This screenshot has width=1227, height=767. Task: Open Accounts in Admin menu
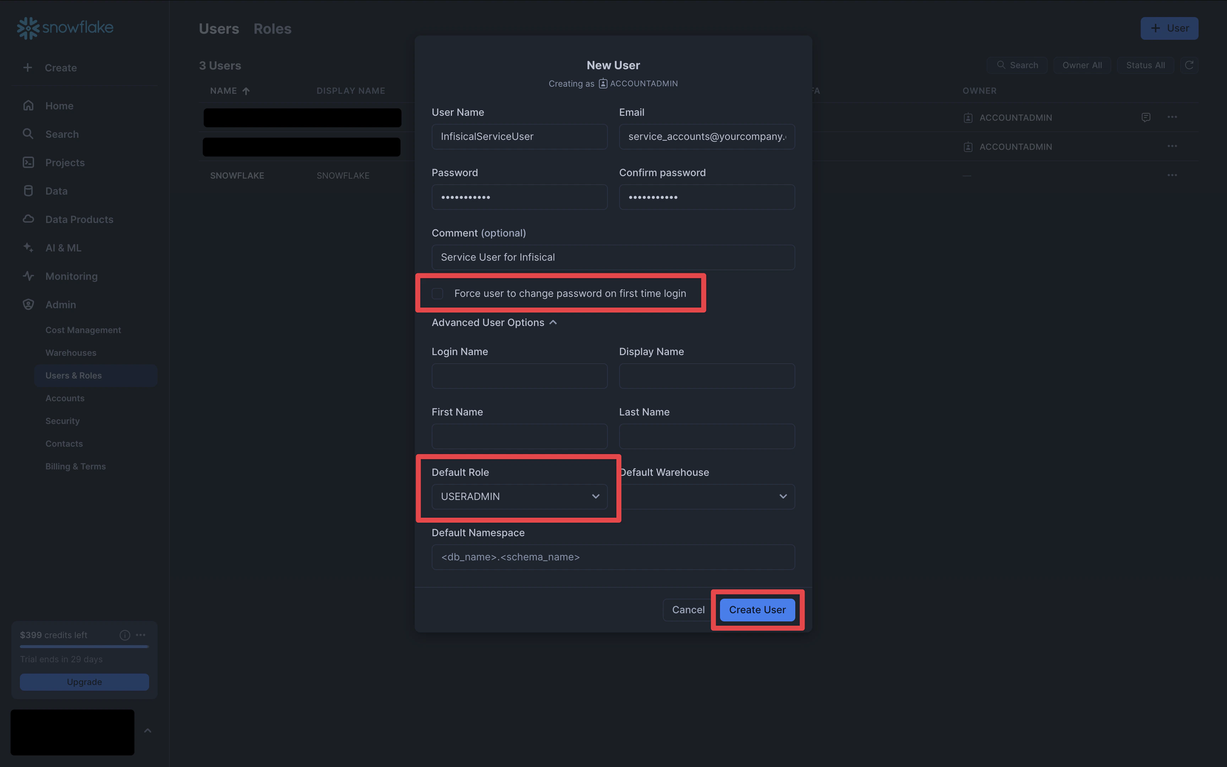click(65, 398)
